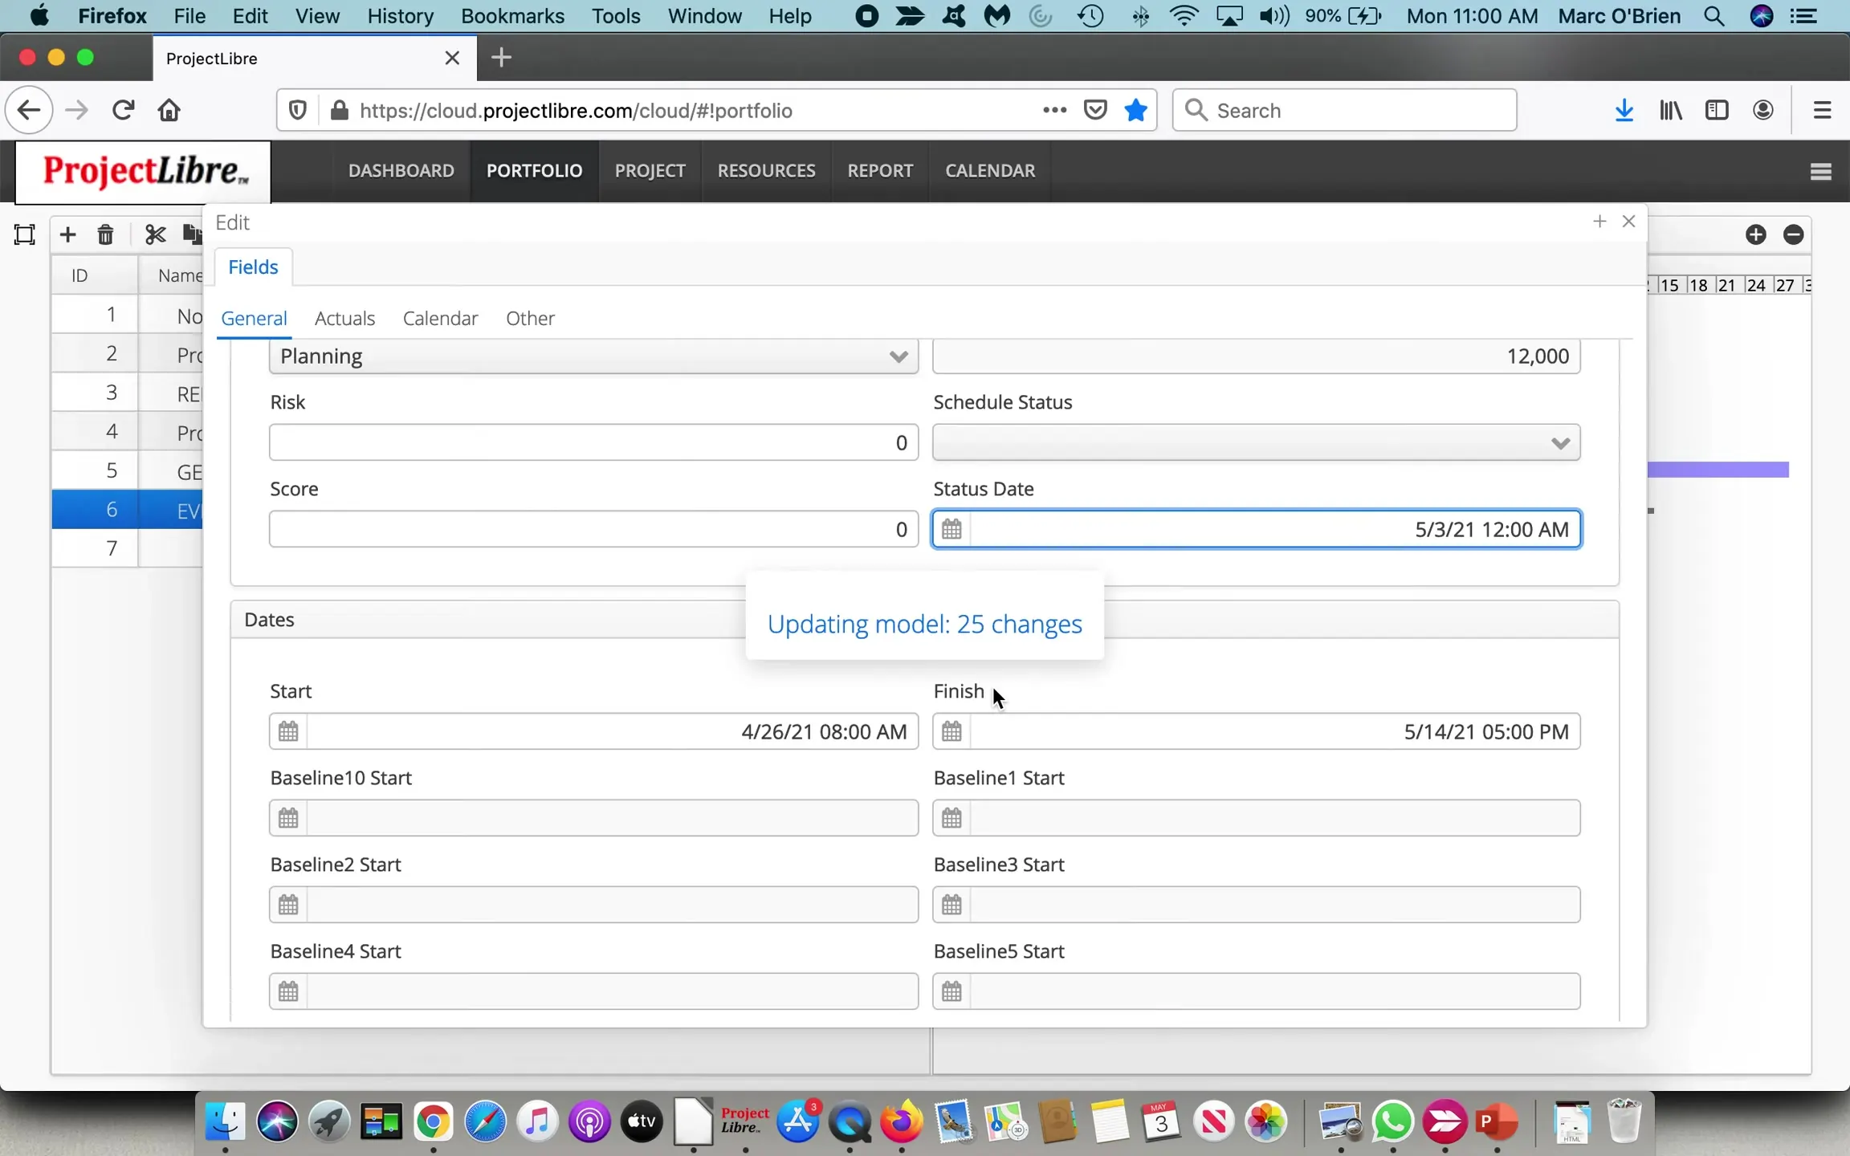Open Baseline4 Start calendar picker icon

pyautogui.click(x=288, y=991)
